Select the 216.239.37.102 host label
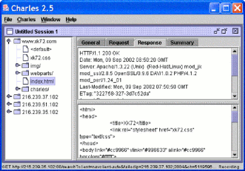 (40, 97)
